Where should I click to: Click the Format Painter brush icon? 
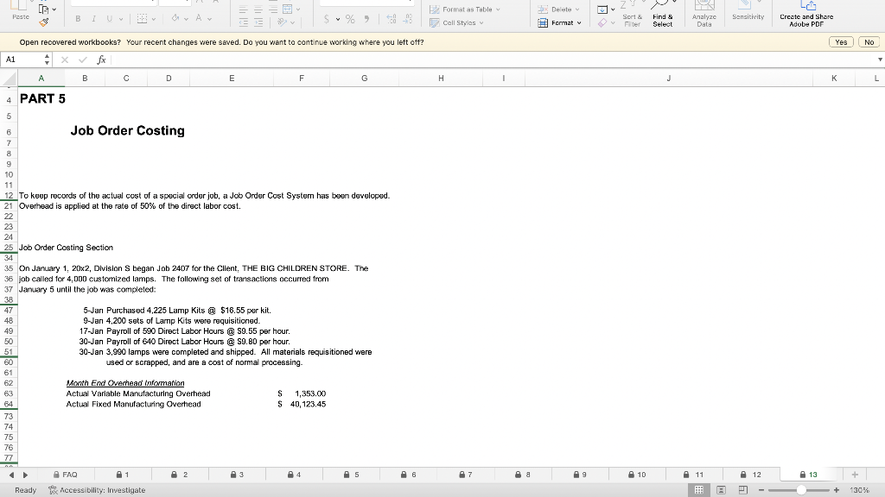[44, 22]
